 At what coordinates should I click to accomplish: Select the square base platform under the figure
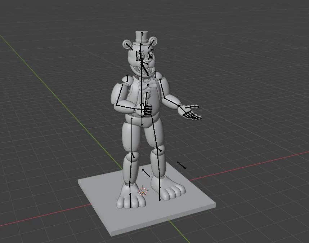click(x=147, y=200)
